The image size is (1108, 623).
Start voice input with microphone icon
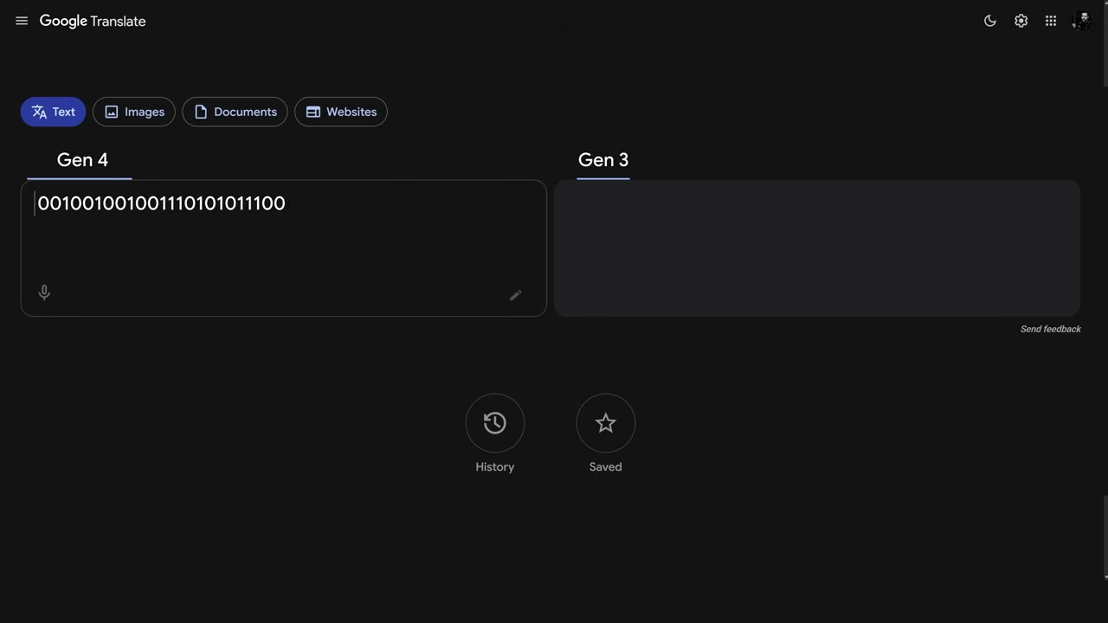(44, 292)
